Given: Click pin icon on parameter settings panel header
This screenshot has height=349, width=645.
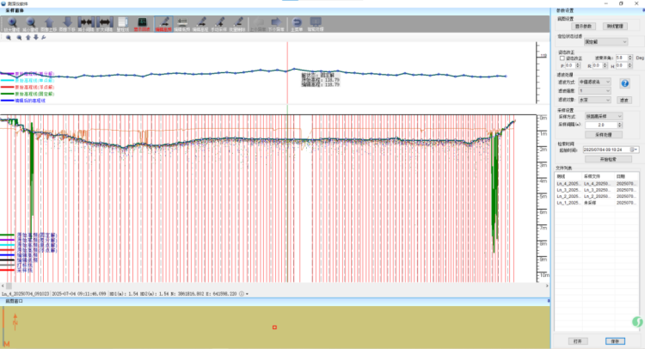Looking at the screenshot, I should (643, 10).
